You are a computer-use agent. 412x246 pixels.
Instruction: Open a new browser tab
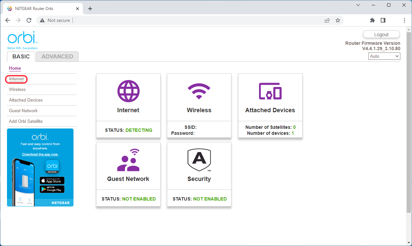90,9
